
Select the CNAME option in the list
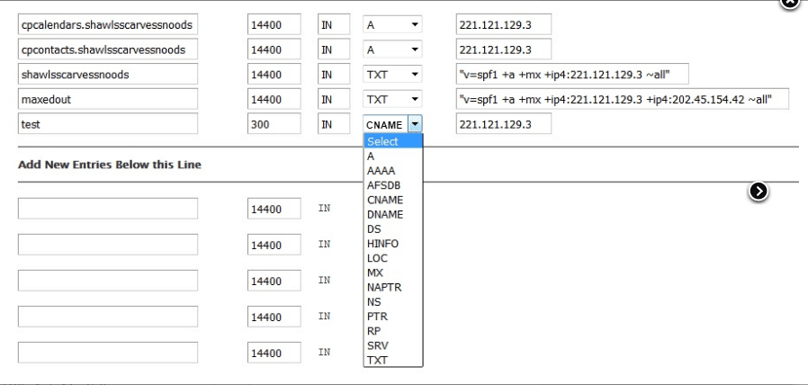tap(384, 200)
